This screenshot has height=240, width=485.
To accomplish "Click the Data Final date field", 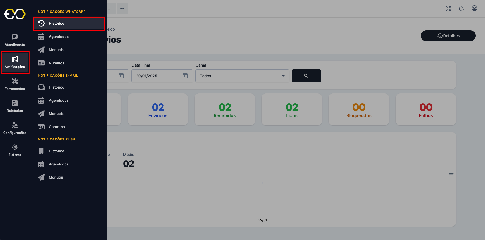I will coord(157,76).
